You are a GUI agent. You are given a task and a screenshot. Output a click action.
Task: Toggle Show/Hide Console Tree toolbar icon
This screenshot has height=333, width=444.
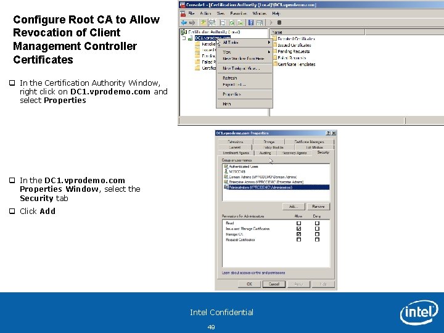(212, 23)
